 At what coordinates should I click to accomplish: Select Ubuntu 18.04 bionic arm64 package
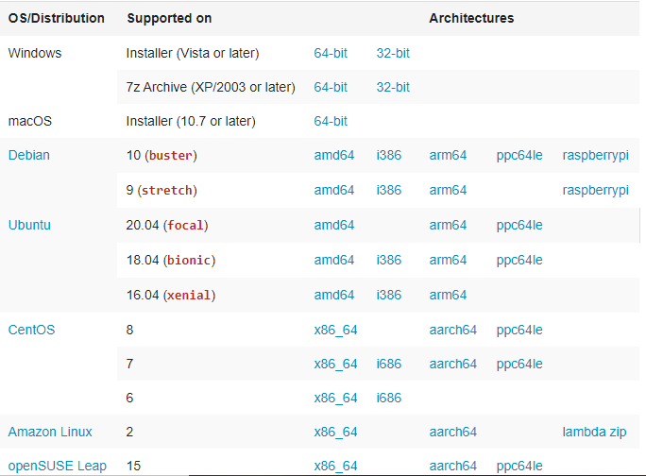pyautogui.click(x=448, y=260)
